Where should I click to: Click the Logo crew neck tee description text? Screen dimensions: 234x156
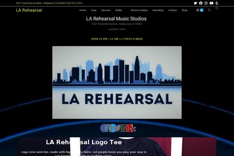click(84, 153)
